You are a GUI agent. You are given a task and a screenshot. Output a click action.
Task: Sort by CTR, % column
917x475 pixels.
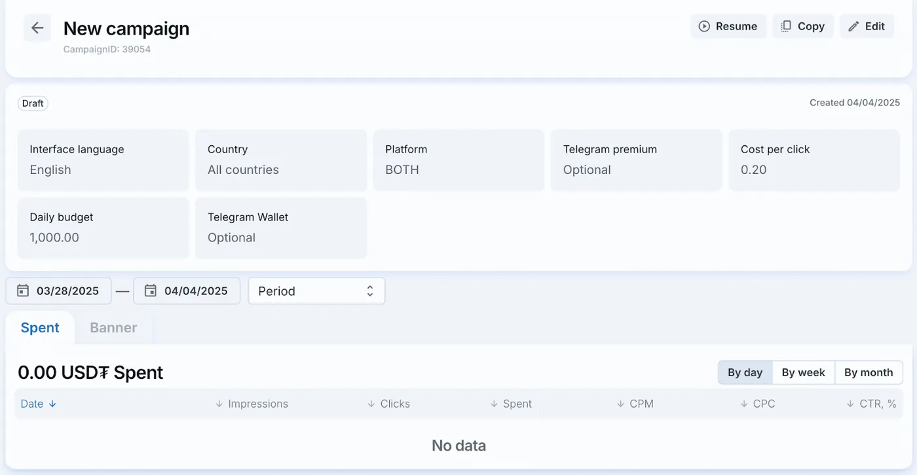click(871, 404)
